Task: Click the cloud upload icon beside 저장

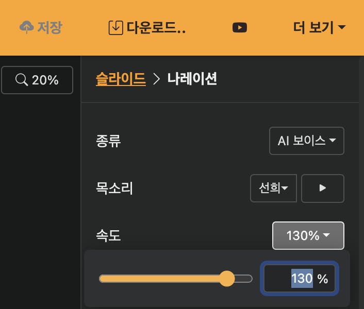Action: pos(27,27)
